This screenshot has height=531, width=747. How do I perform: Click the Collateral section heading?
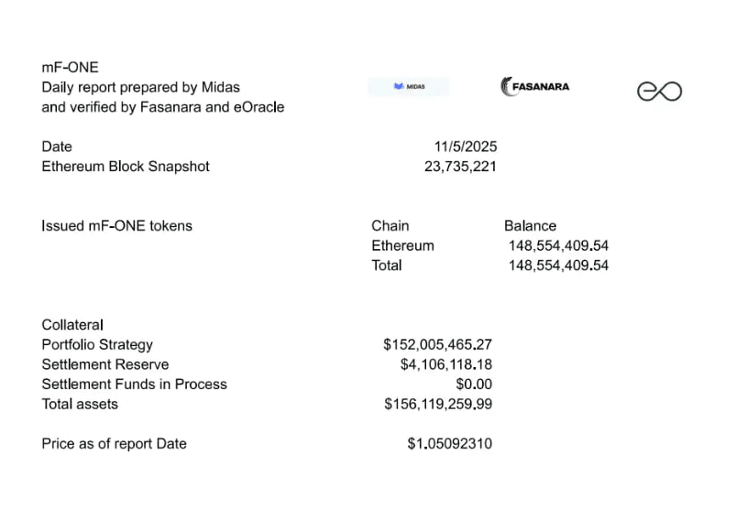pos(72,325)
